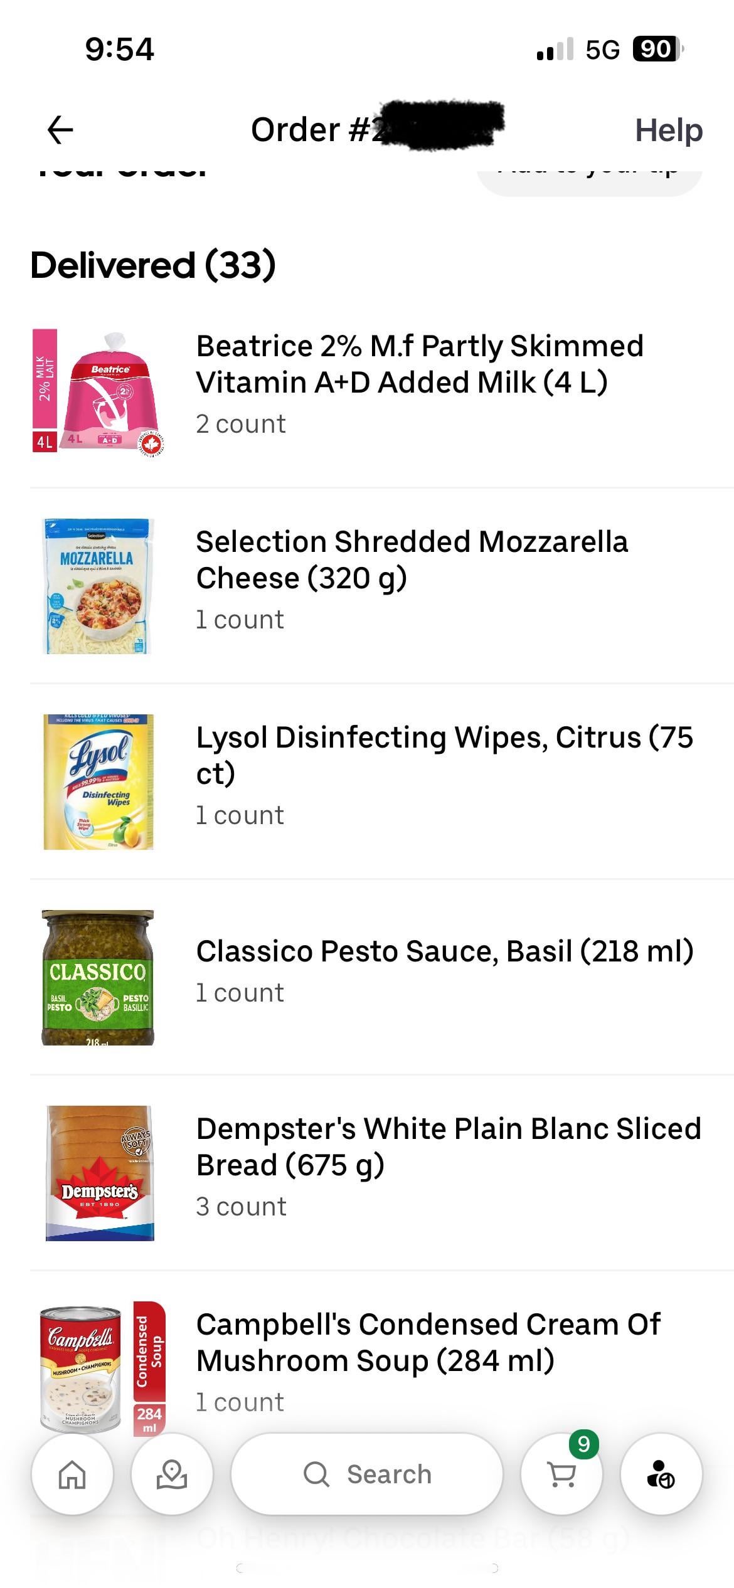Image resolution: width=734 pixels, height=1588 pixels.
Task: Open Dempster's White Plain Sliced Bread item
Action: point(448,1147)
